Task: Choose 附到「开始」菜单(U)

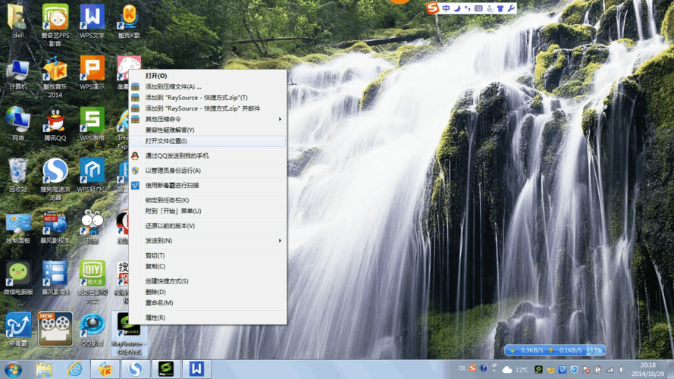Action: (x=208, y=211)
